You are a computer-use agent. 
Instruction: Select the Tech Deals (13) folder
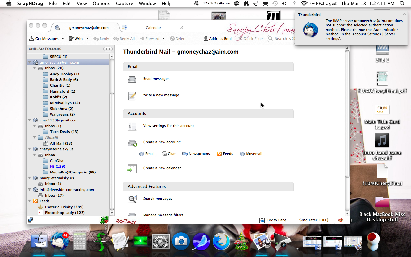tap(64, 132)
